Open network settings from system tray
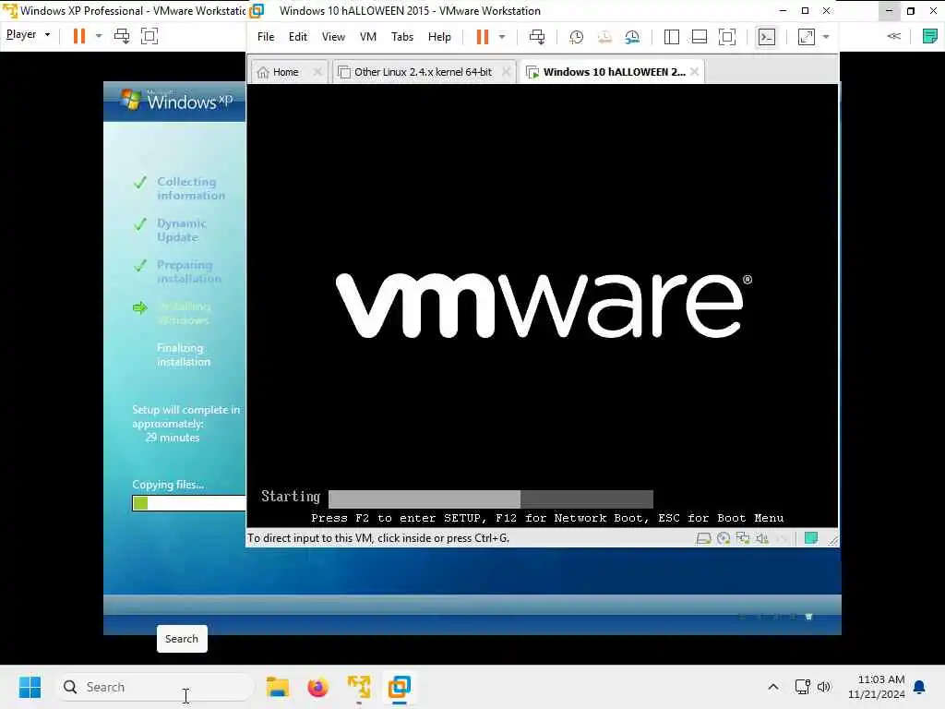The height and width of the screenshot is (709, 945). [802, 687]
